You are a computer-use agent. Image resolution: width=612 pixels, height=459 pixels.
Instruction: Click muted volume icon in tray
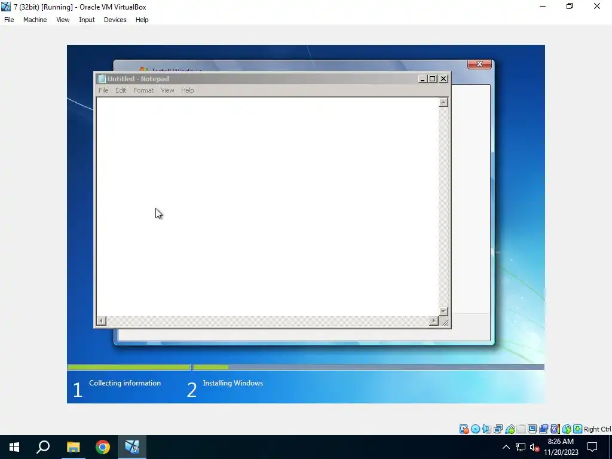coord(534,447)
